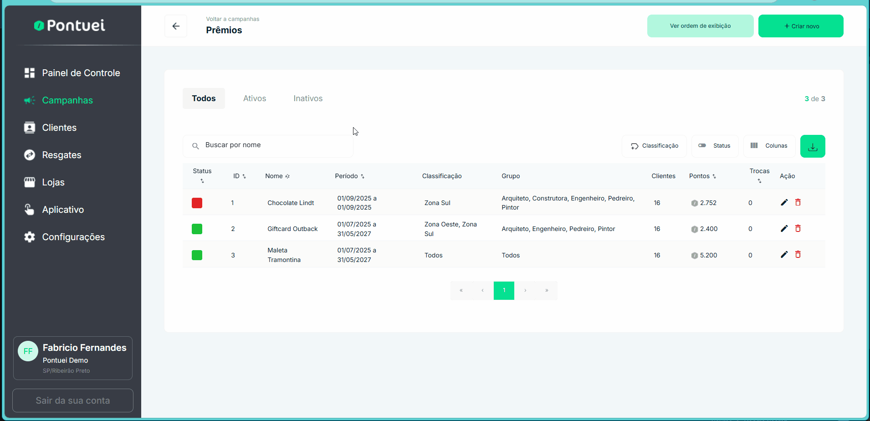
Task: Open the Classificação filter dropdown
Action: (x=654, y=146)
